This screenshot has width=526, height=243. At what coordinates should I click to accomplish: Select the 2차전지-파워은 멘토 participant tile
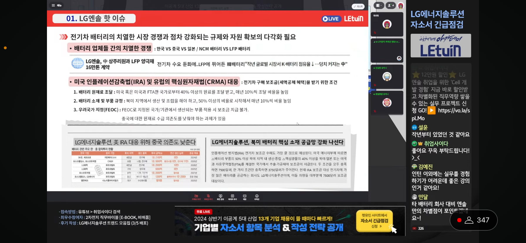pyautogui.click(x=387, y=50)
